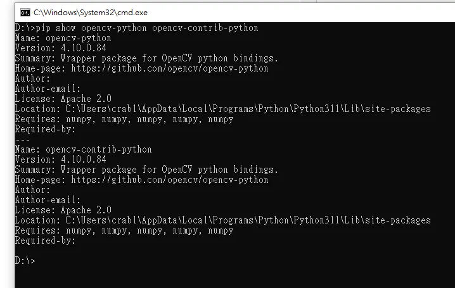This screenshot has width=455, height=288.
Task: Click the Requires numpy line for opencv-python
Action: pyautogui.click(x=124, y=119)
